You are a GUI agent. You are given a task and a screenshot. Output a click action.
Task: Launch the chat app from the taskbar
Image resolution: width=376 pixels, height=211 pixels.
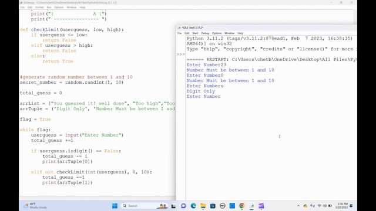pyautogui.click(x=183, y=206)
